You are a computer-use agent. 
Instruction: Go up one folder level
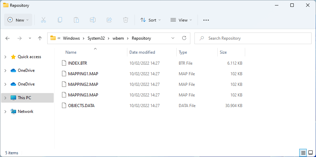[x=40, y=38]
